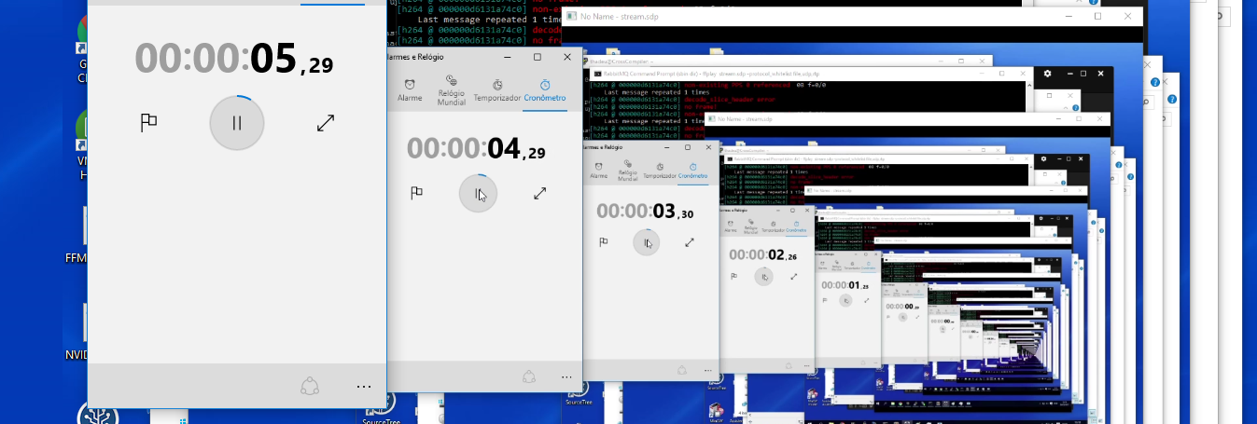1257x424 pixels.
Task: Pause the stopwatch showing 00:00:04,29
Action: (x=479, y=194)
